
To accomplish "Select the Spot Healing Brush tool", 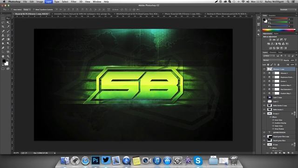I will point(3,31).
